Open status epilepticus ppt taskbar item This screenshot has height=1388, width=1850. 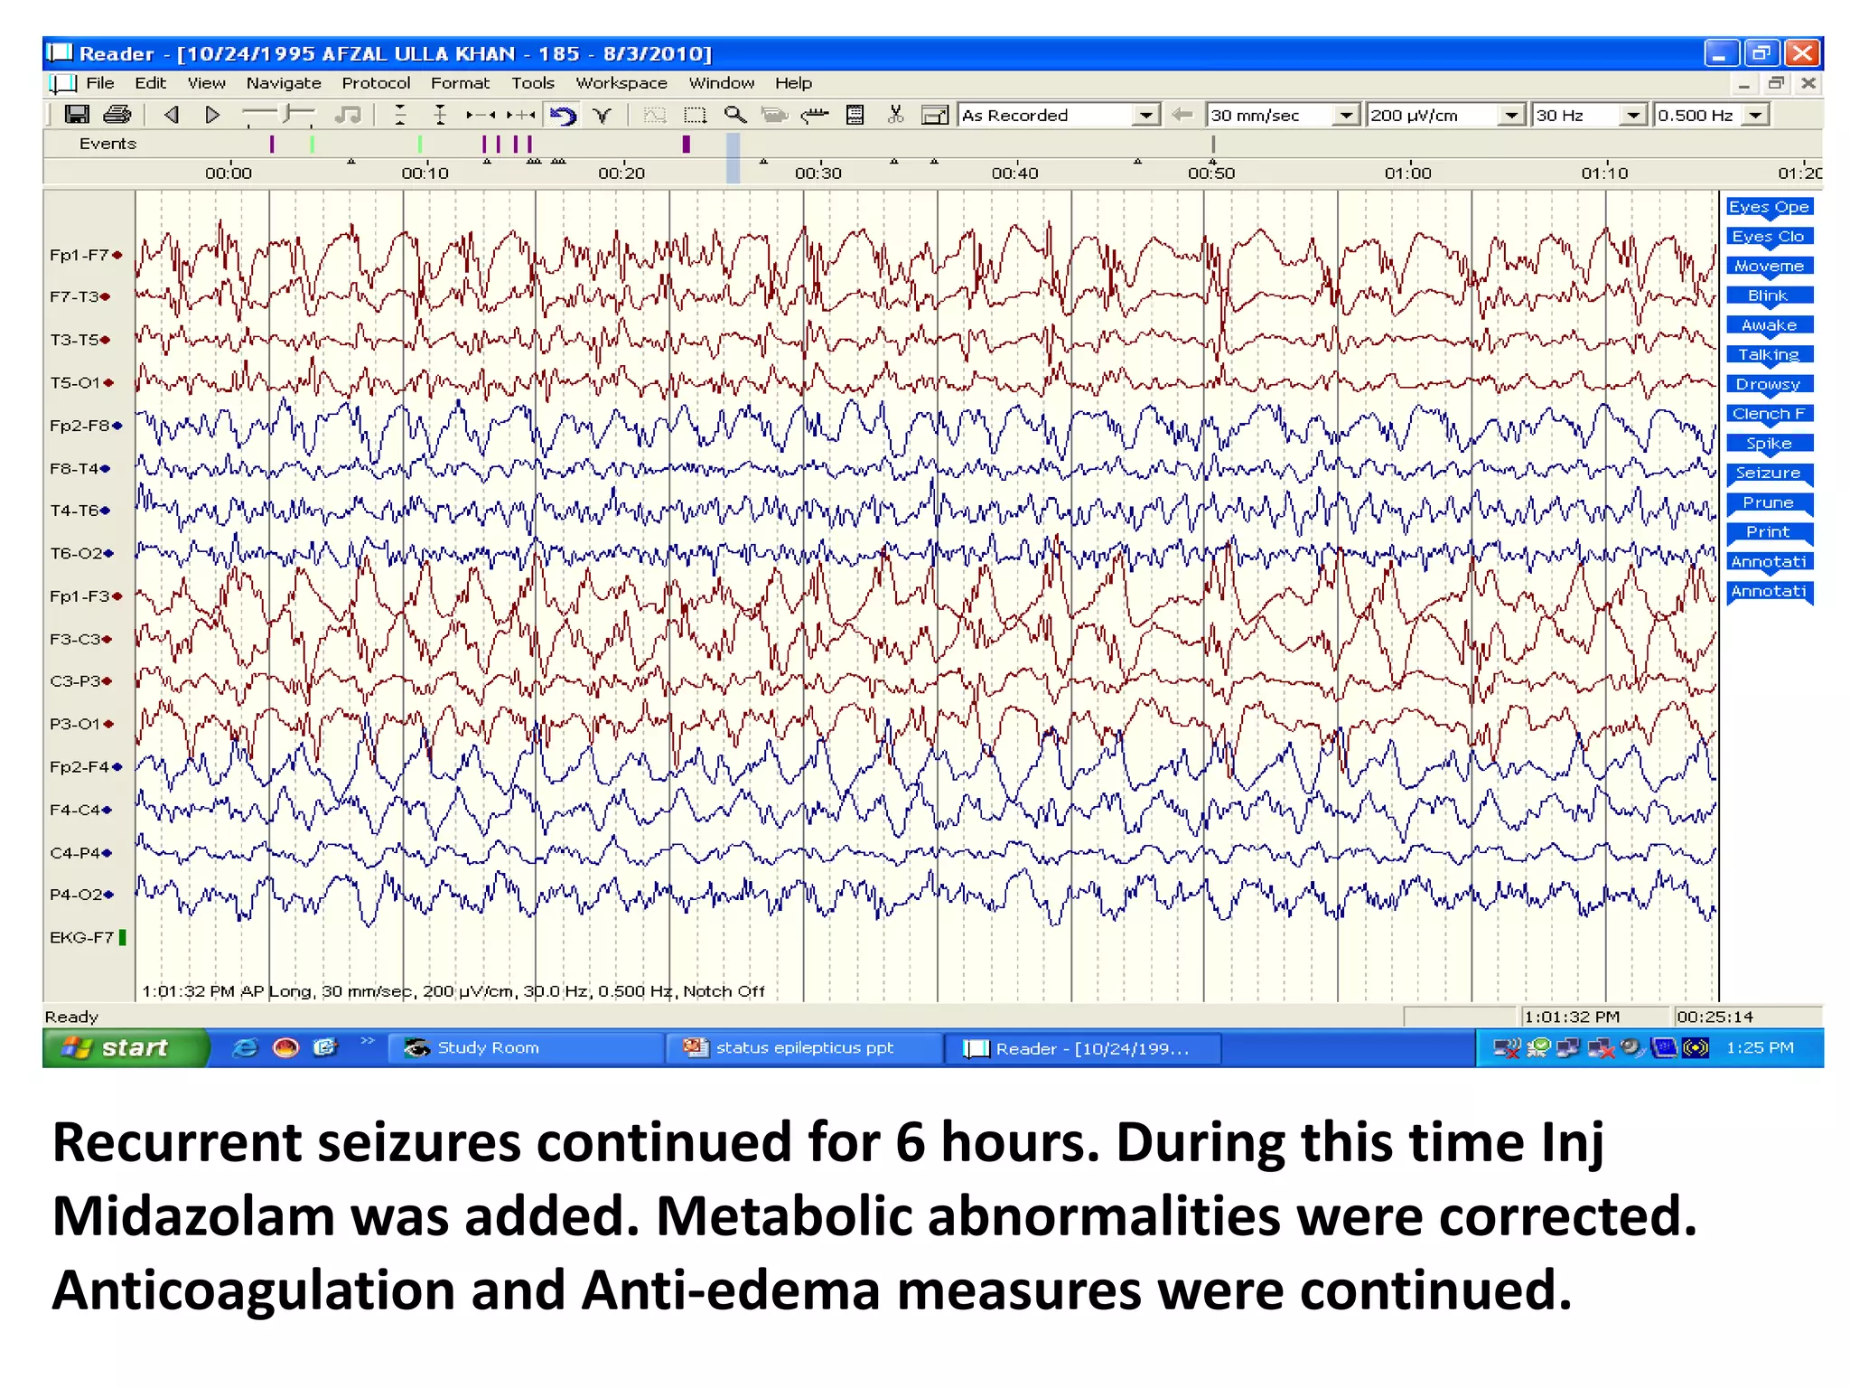click(805, 1048)
